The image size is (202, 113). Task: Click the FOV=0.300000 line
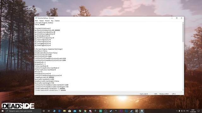40,24
